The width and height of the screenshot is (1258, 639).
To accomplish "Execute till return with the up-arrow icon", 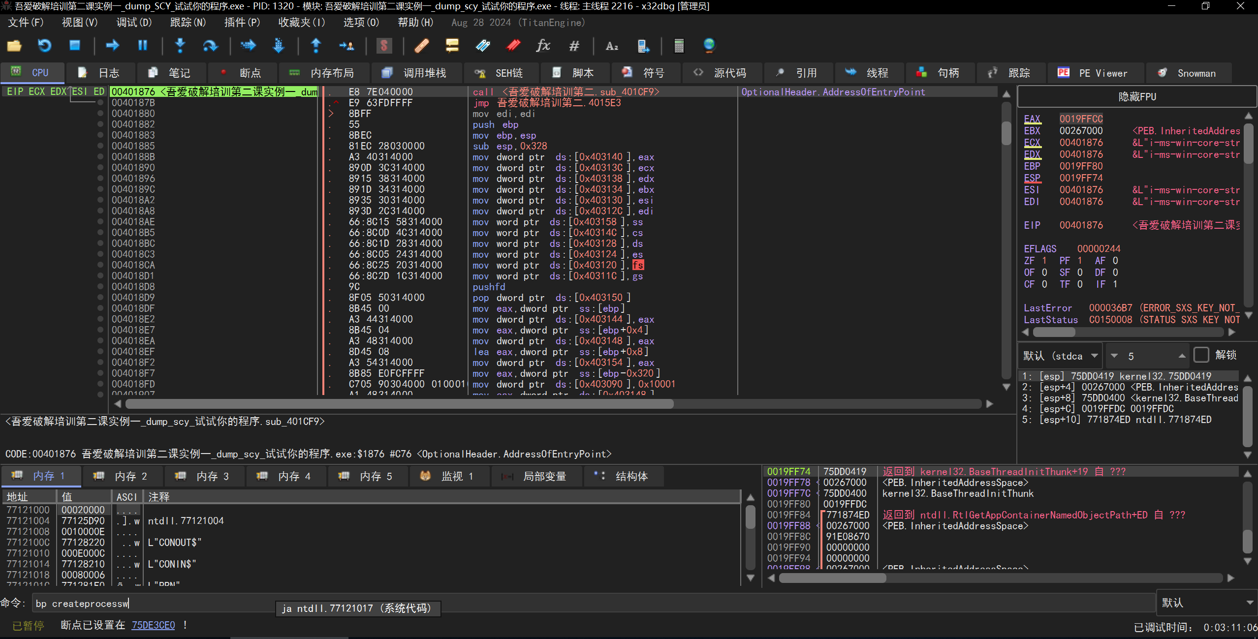I will tap(316, 46).
